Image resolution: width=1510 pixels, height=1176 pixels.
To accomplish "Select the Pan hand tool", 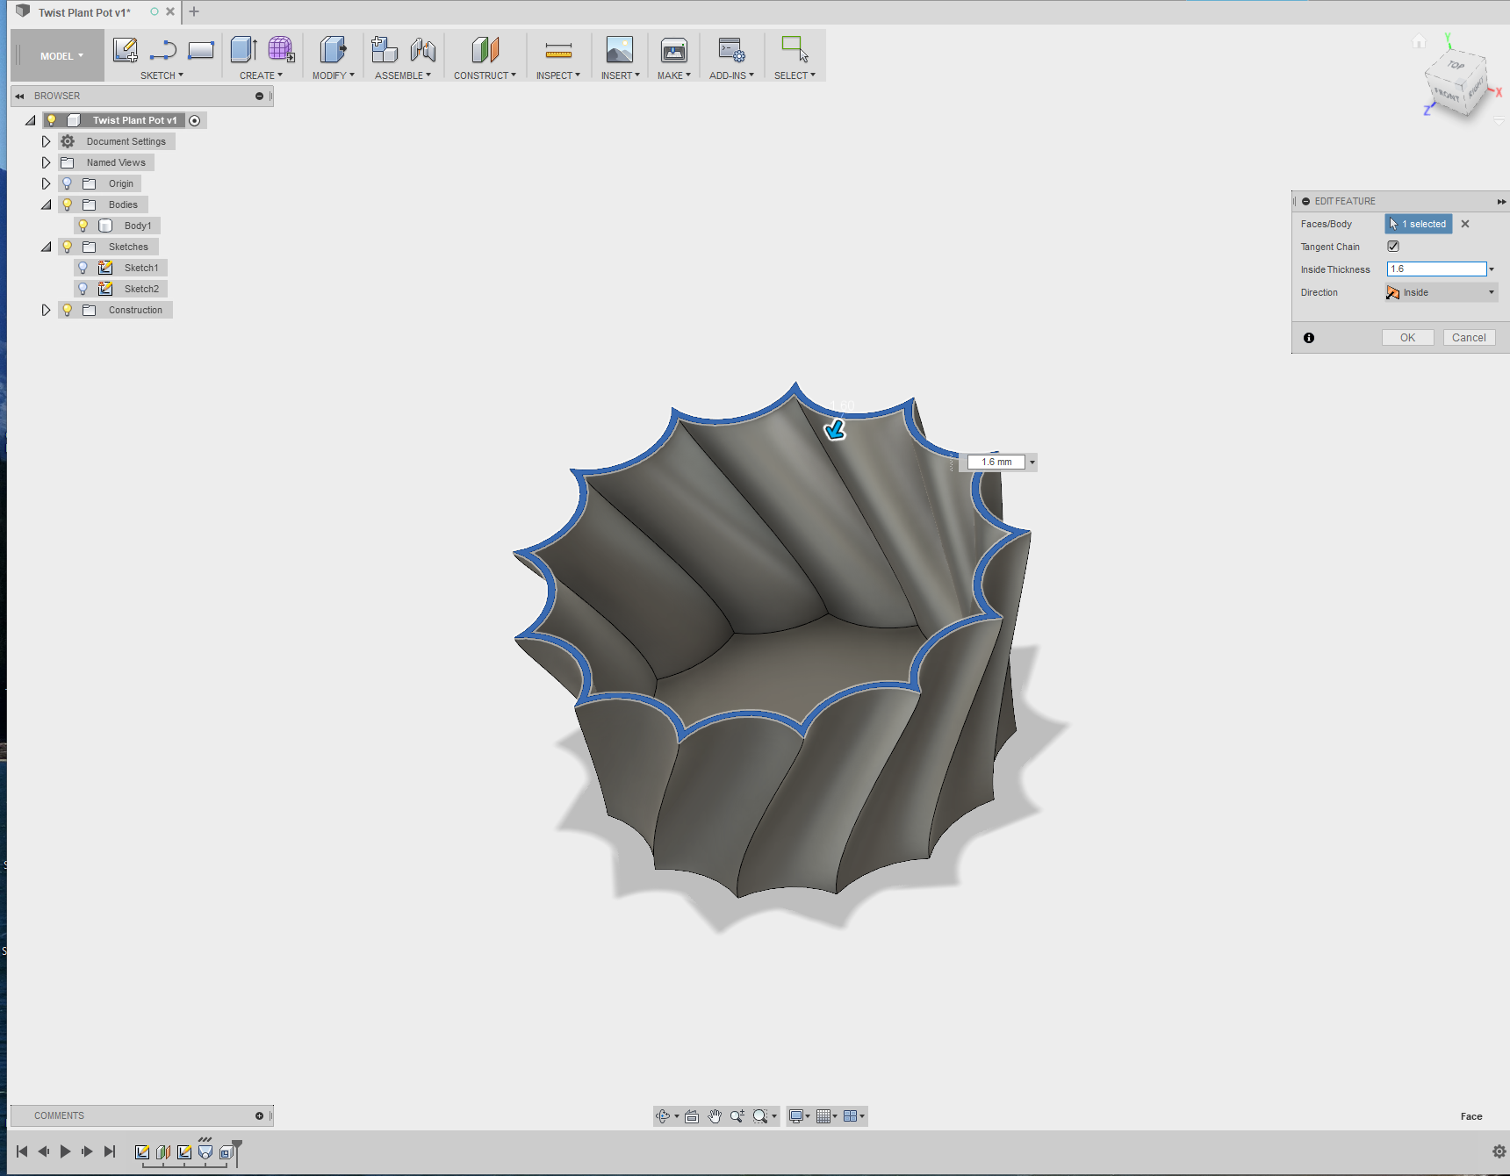I will [x=715, y=1116].
